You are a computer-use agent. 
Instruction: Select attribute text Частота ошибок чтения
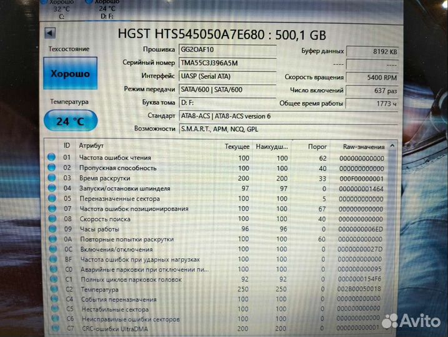click(x=115, y=157)
